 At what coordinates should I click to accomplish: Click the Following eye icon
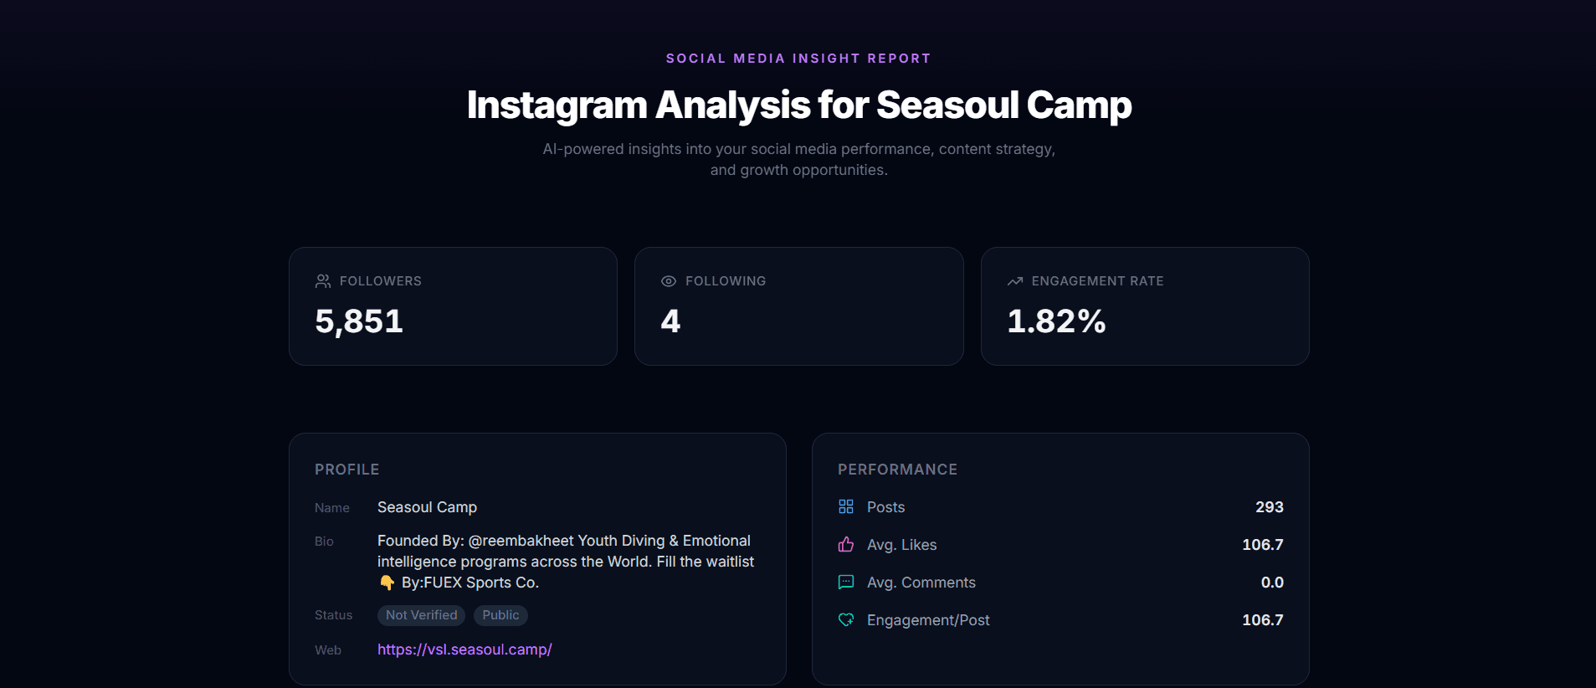tap(669, 281)
